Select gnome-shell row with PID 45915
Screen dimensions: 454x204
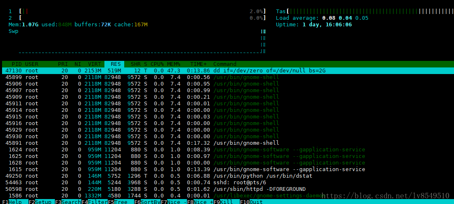[228, 116]
